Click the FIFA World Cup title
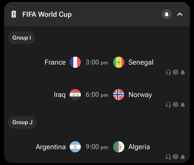 47,14
